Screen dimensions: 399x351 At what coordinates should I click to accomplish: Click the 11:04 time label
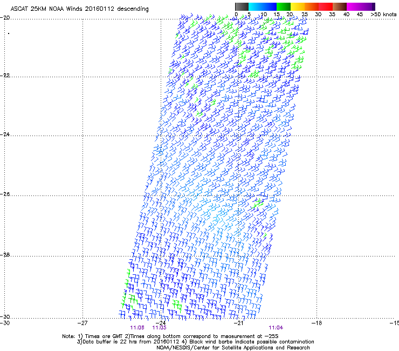coord(276,328)
